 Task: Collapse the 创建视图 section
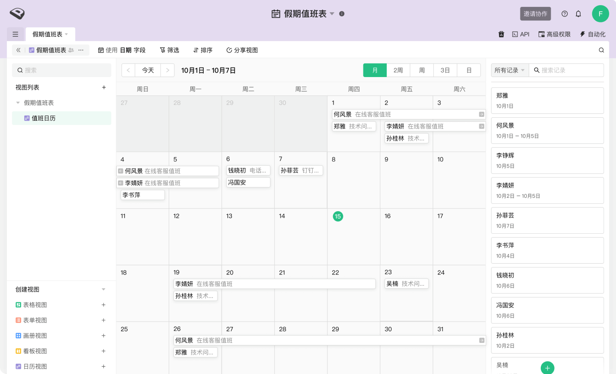coord(103,290)
